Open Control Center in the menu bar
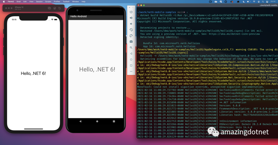This screenshot has height=145, width=278. coord(267,2)
